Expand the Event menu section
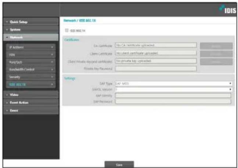This screenshot has height=168, width=238. [31, 111]
